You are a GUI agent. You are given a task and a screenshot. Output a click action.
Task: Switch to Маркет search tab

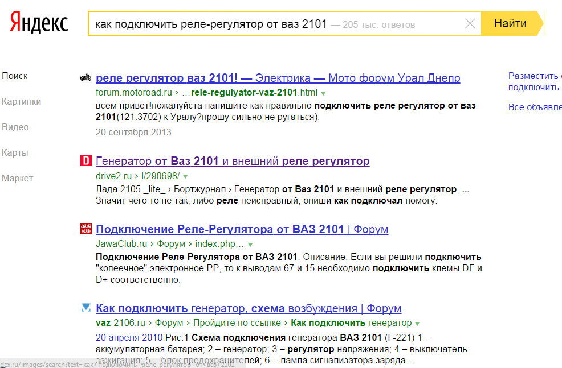[x=18, y=178]
